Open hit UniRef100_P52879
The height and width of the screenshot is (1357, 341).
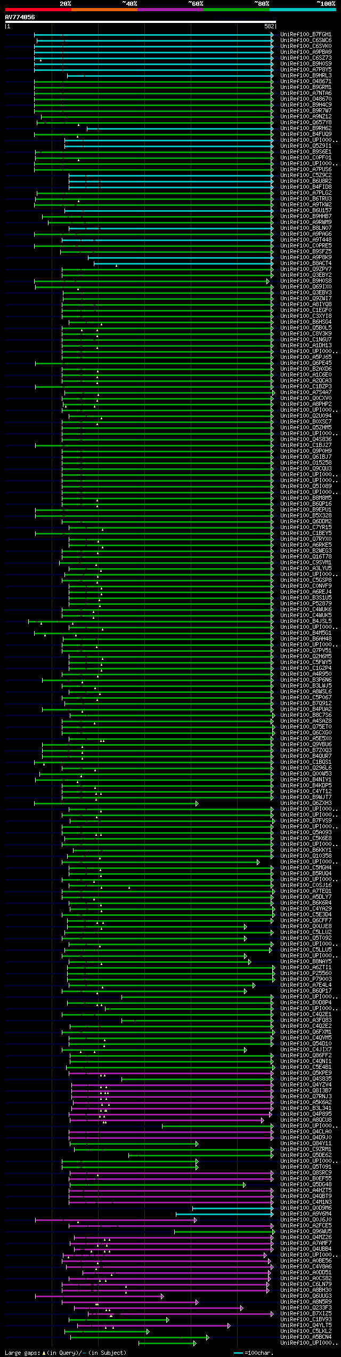pos(306,604)
